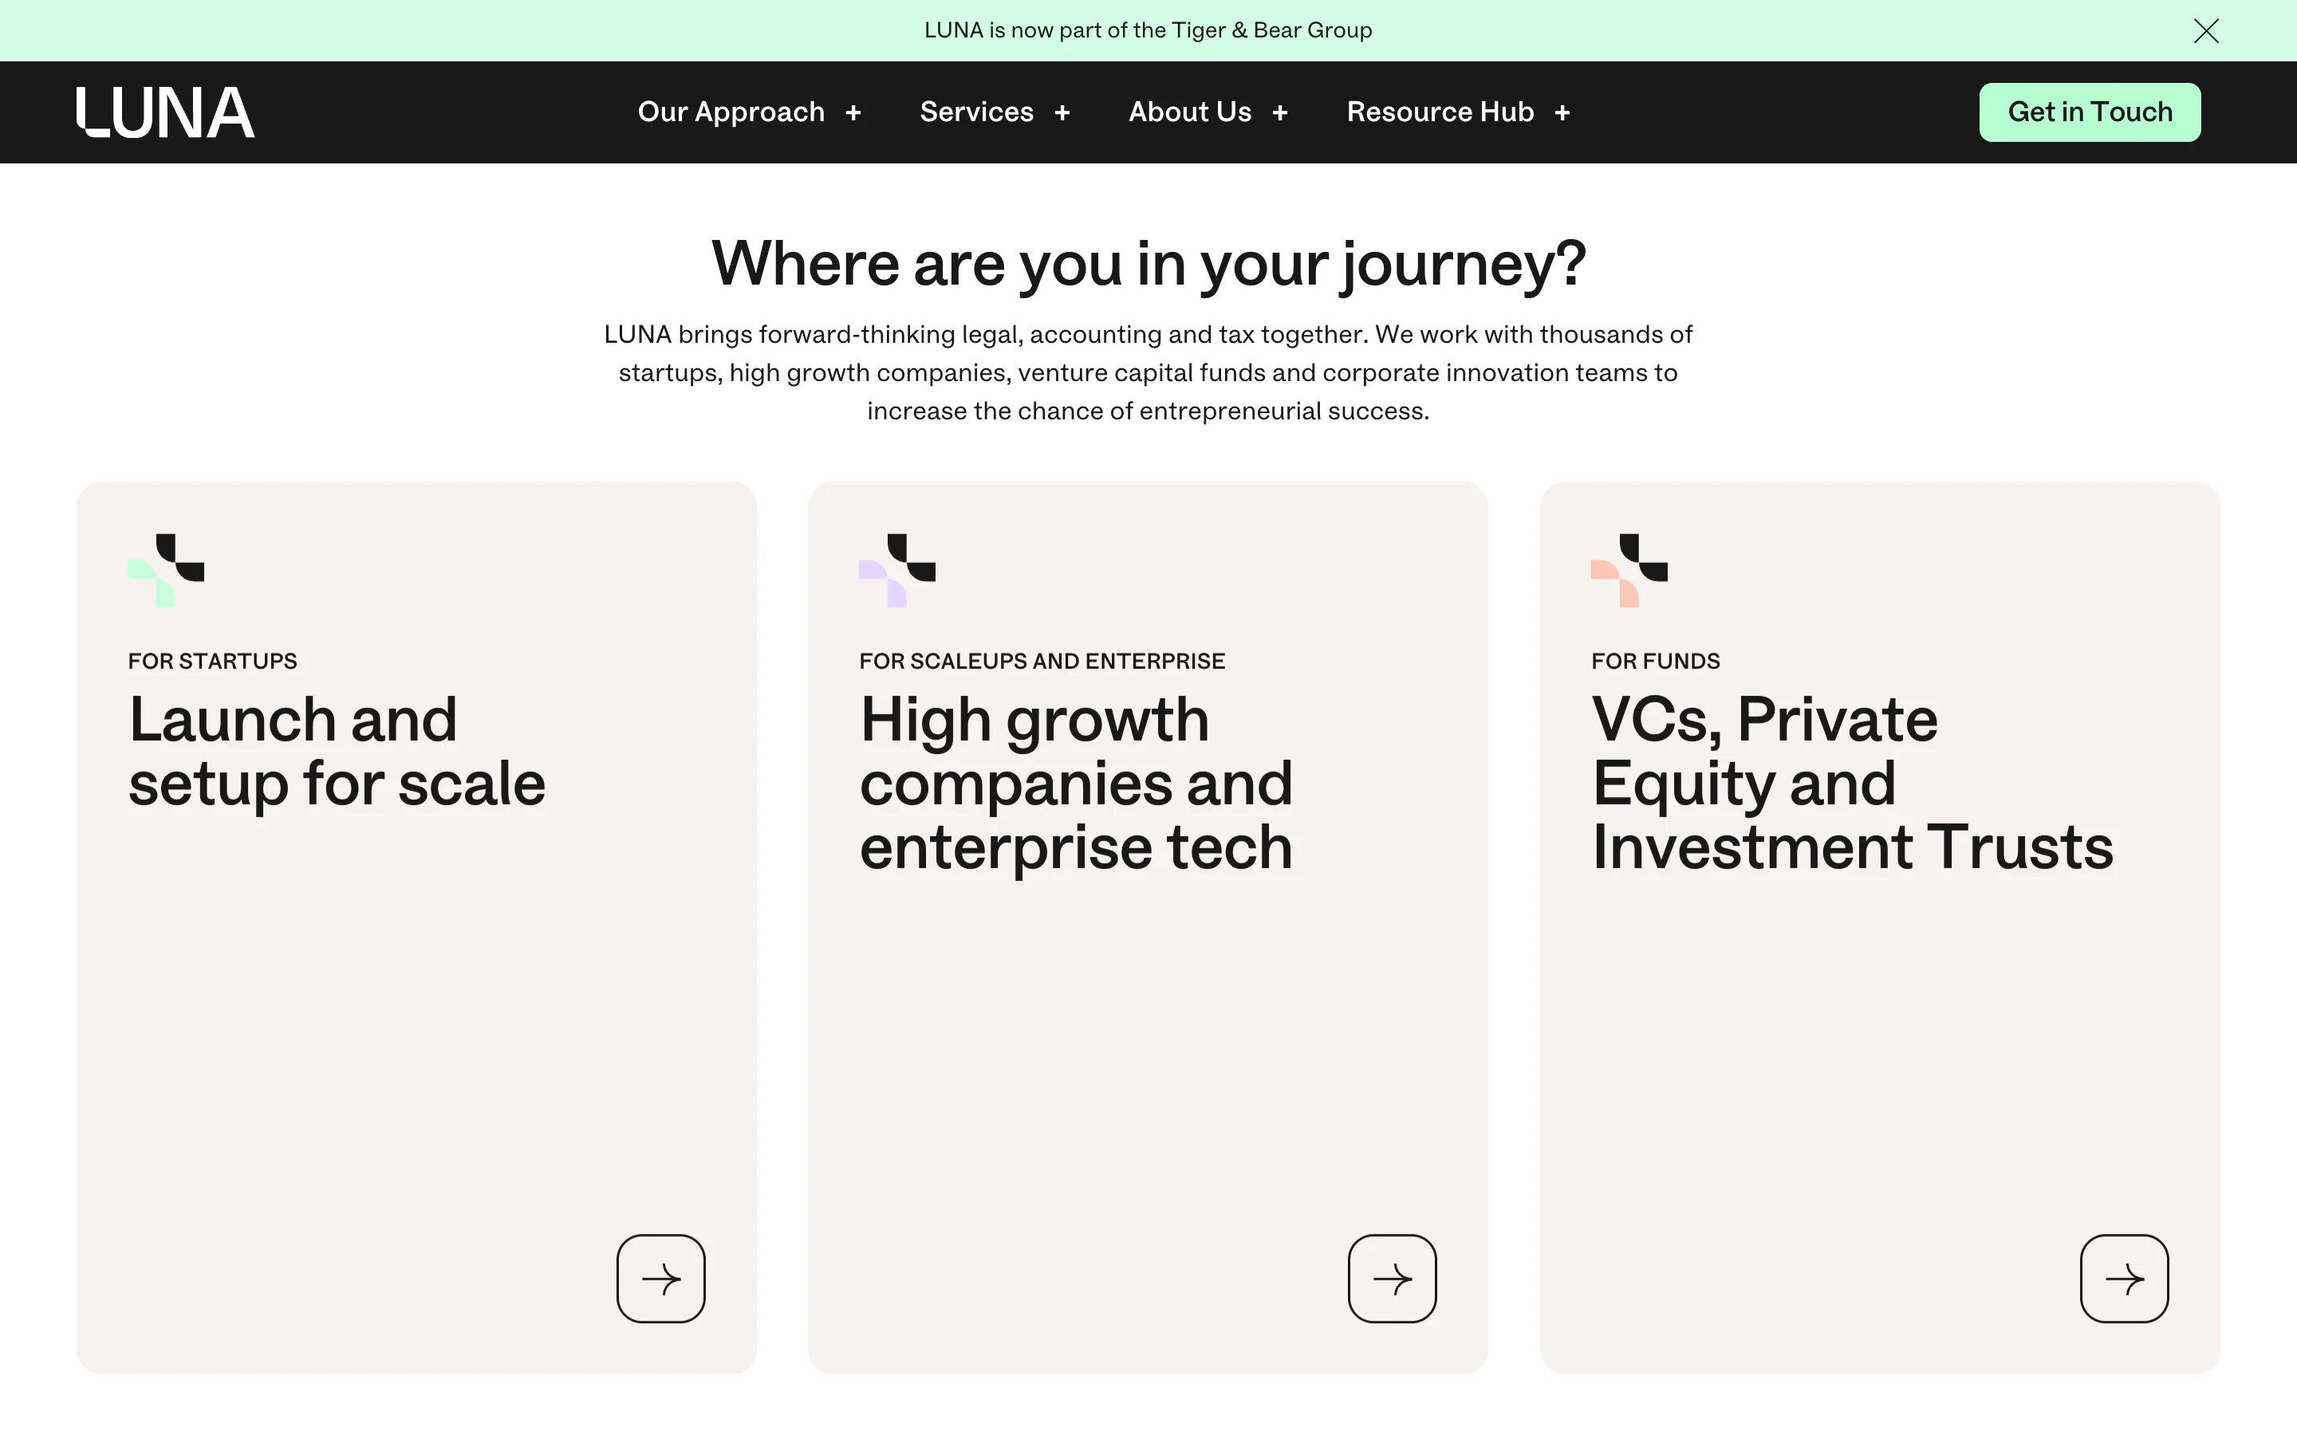The image size is (2297, 1435).
Task: Click the purple pinwheel icon for scaleups
Action: click(897, 569)
